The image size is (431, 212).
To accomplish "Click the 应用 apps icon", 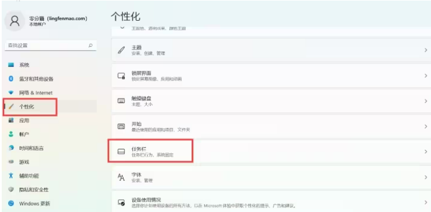I will (x=11, y=120).
